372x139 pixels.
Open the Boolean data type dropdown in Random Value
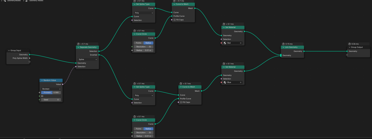51,89
